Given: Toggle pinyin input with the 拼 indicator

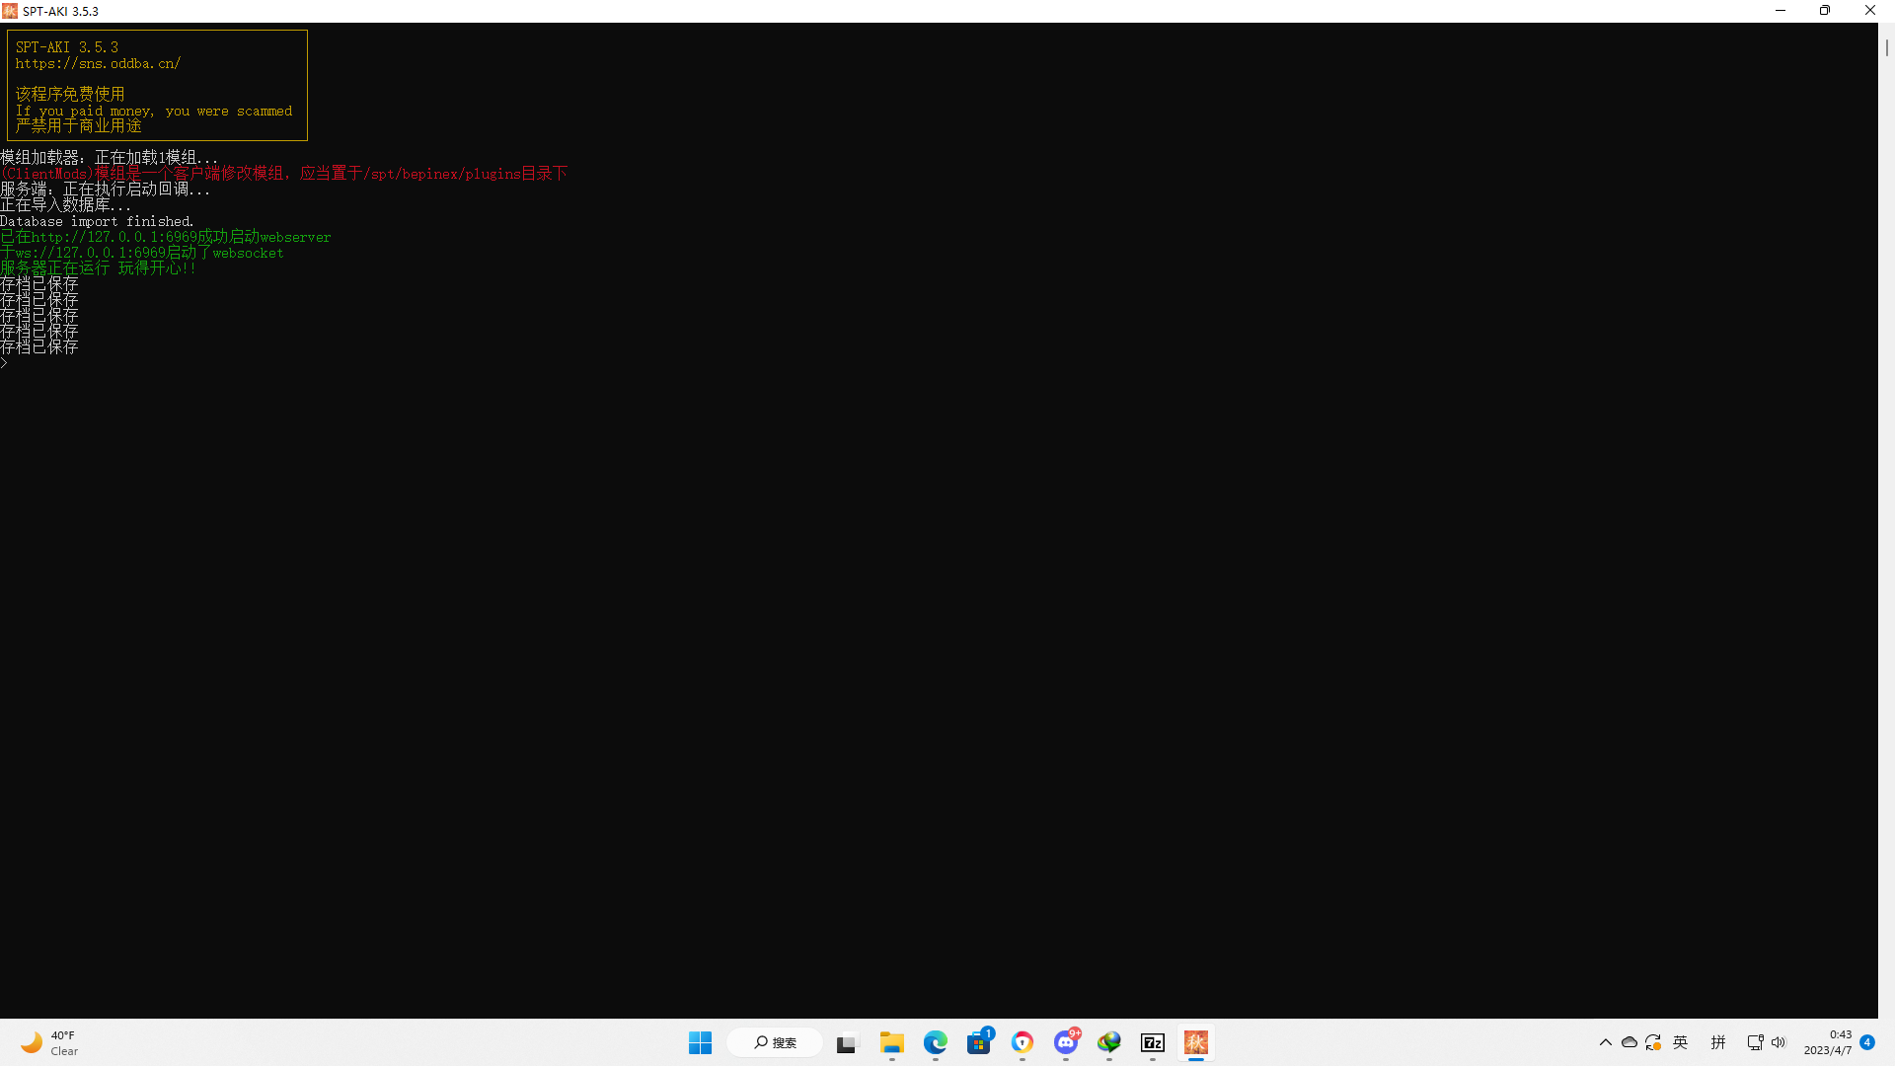Looking at the screenshot, I should [x=1718, y=1042].
